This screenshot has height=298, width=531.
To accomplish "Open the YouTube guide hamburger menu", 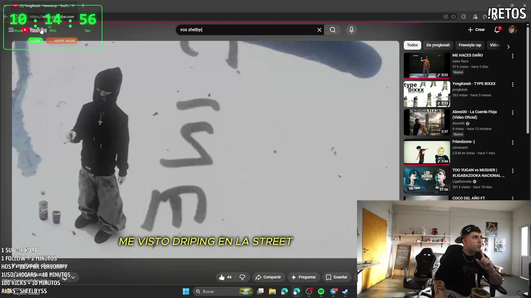I will click(11, 30).
